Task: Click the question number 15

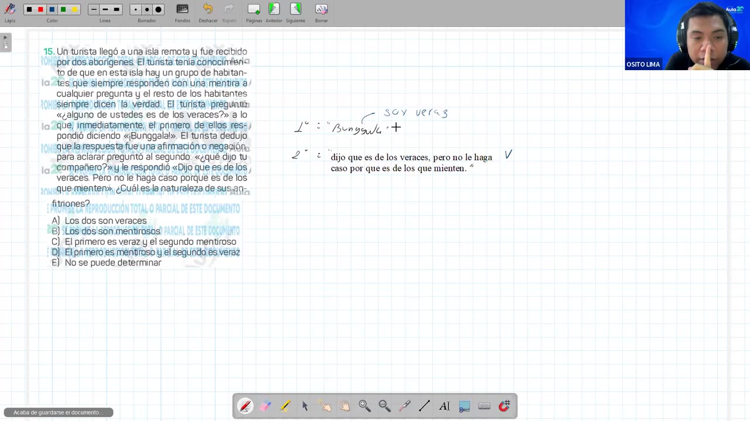Action: pyautogui.click(x=49, y=51)
